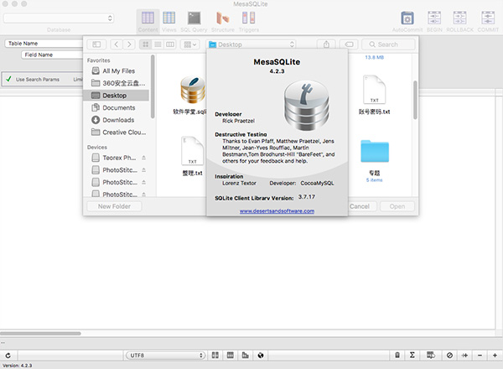Viewport: 503px width, 369px height.
Task: Click the plus add row button
Action: click(x=495, y=356)
